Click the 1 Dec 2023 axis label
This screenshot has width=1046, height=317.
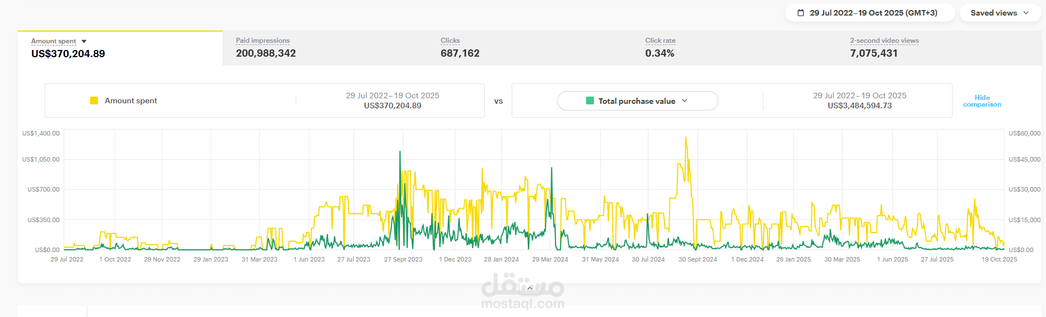(x=455, y=259)
